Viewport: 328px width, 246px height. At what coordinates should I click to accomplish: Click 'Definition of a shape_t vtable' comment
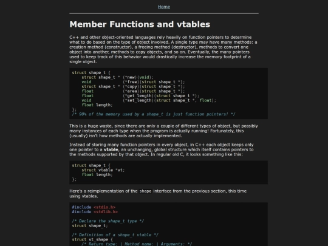[115, 235]
